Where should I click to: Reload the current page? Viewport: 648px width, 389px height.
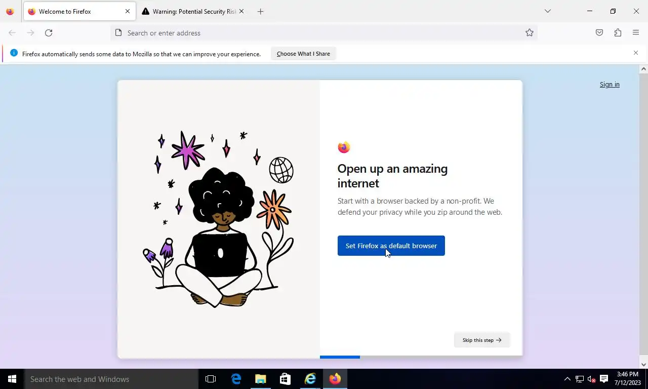(x=49, y=33)
